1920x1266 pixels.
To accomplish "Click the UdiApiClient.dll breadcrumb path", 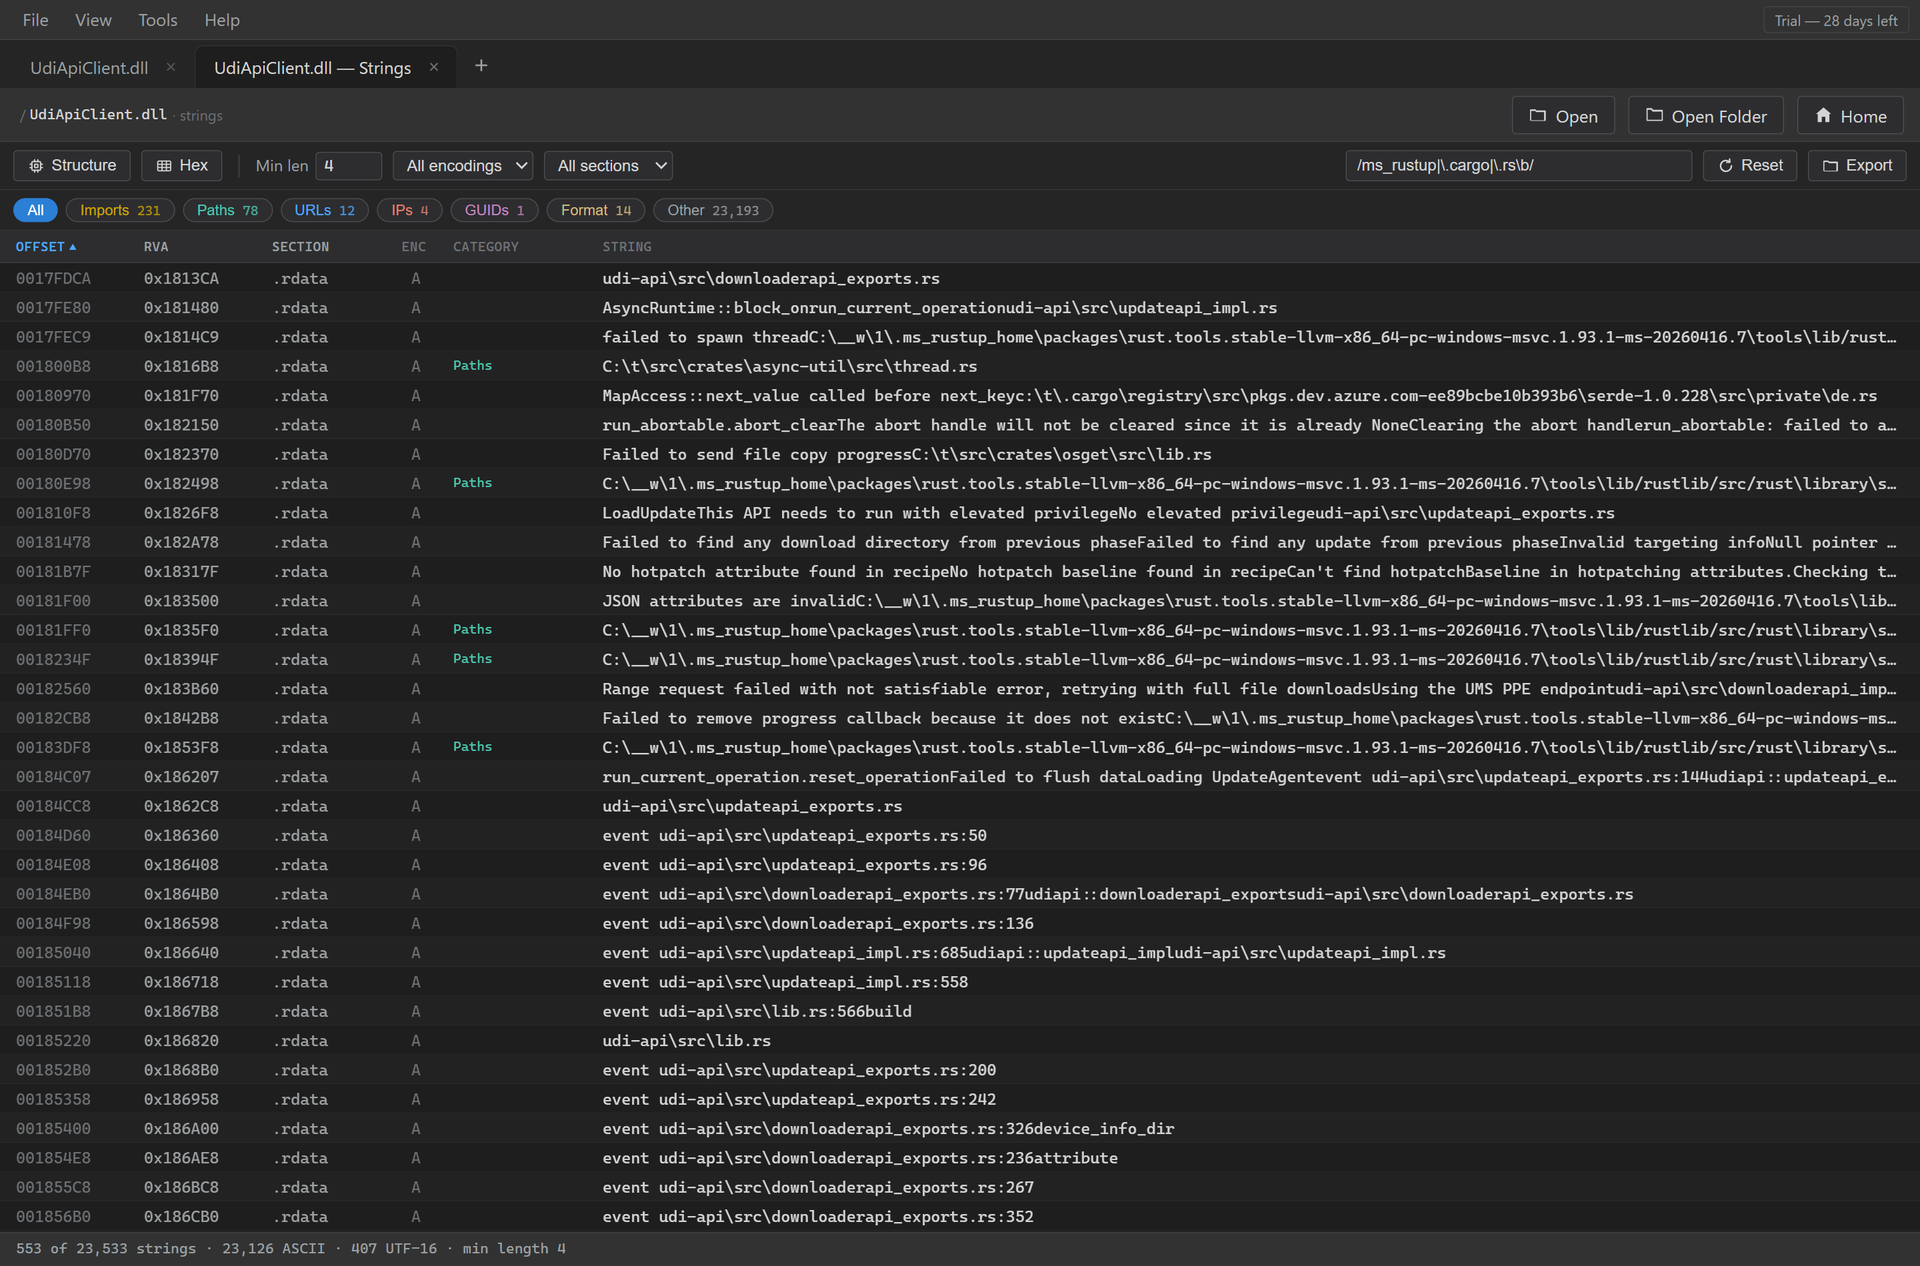I will point(98,115).
